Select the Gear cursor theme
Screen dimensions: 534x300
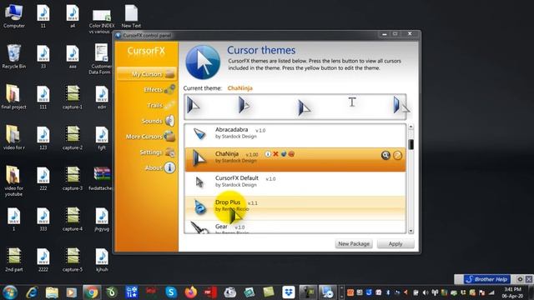tap(295, 227)
